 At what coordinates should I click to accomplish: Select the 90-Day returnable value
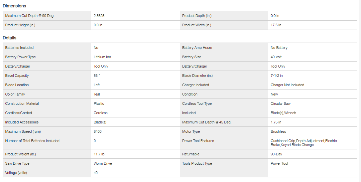[276, 154]
